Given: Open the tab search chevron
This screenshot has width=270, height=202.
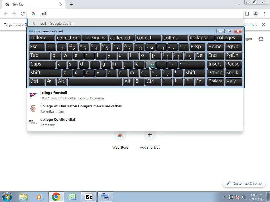Looking at the screenshot, I should click(x=238, y=4).
